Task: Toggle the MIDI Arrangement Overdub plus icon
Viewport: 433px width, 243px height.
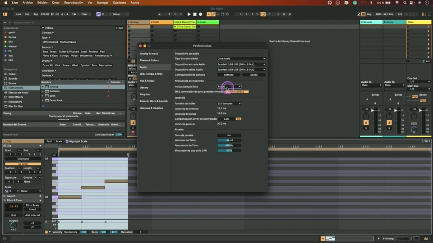Action: coord(209,14)
